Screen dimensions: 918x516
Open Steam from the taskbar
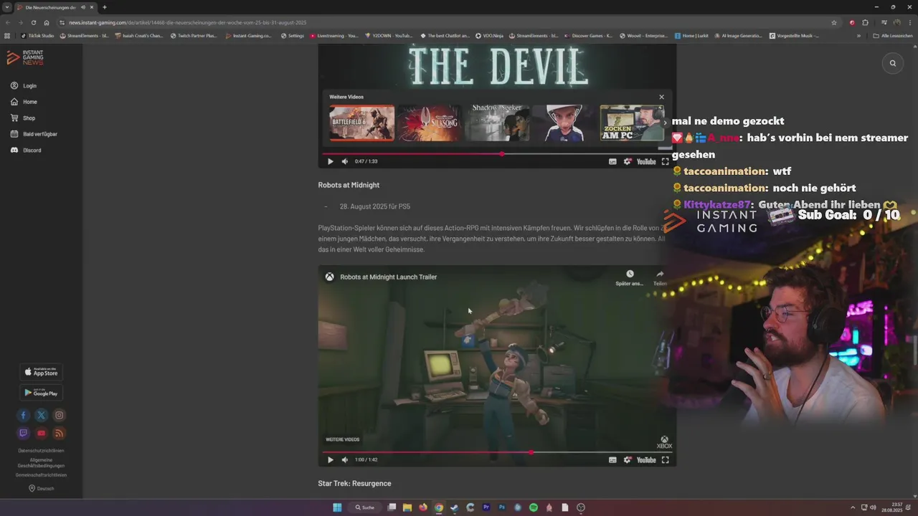tap(455, 507)
